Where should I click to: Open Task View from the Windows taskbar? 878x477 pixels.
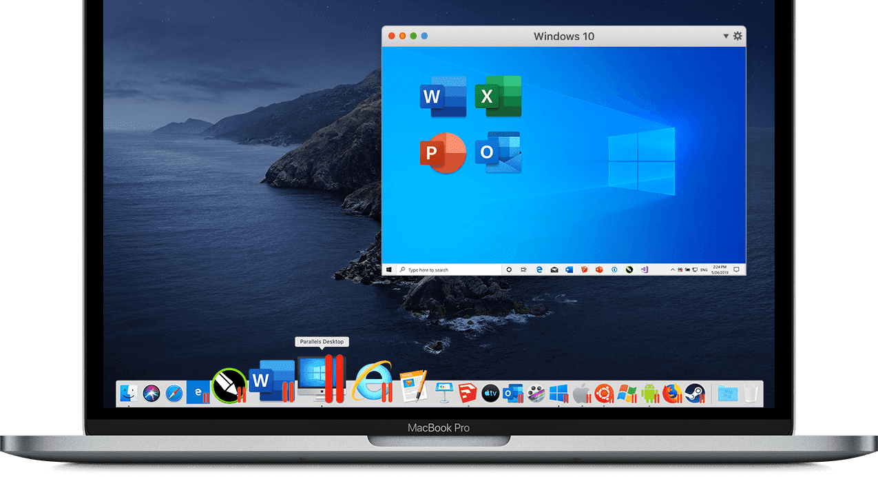click(524, 270)
